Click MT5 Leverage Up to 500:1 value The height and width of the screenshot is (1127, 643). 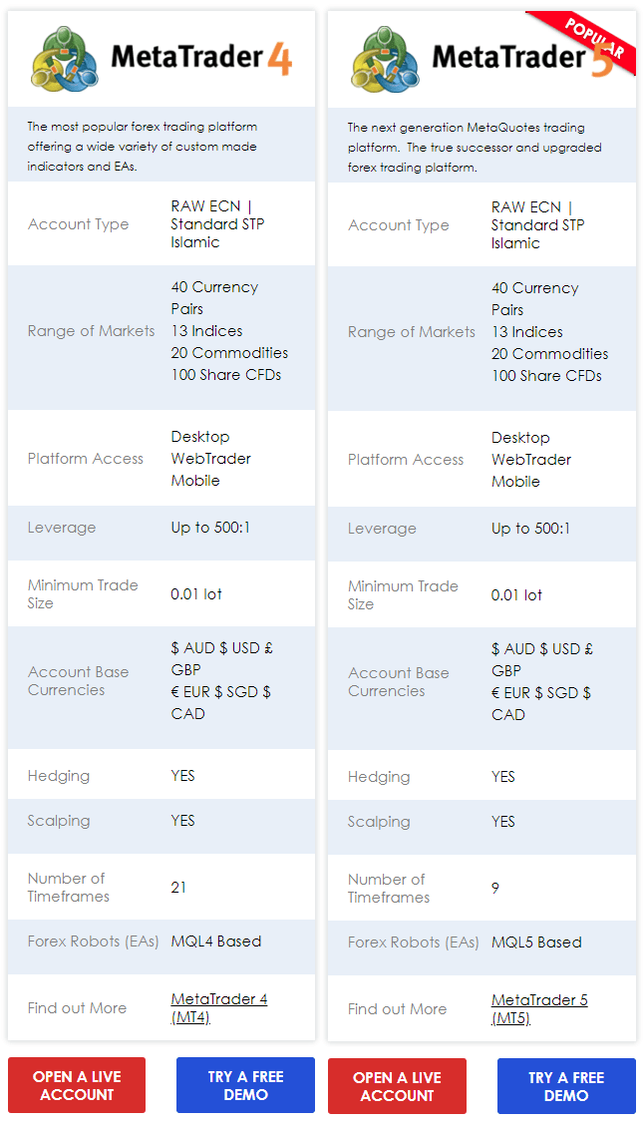pyautogui.click(x=530, y=529)
